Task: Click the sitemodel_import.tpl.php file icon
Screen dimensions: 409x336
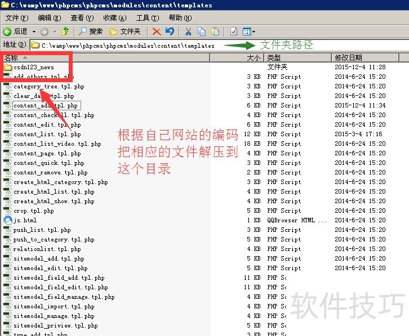Action: click(x=7, y=307)
